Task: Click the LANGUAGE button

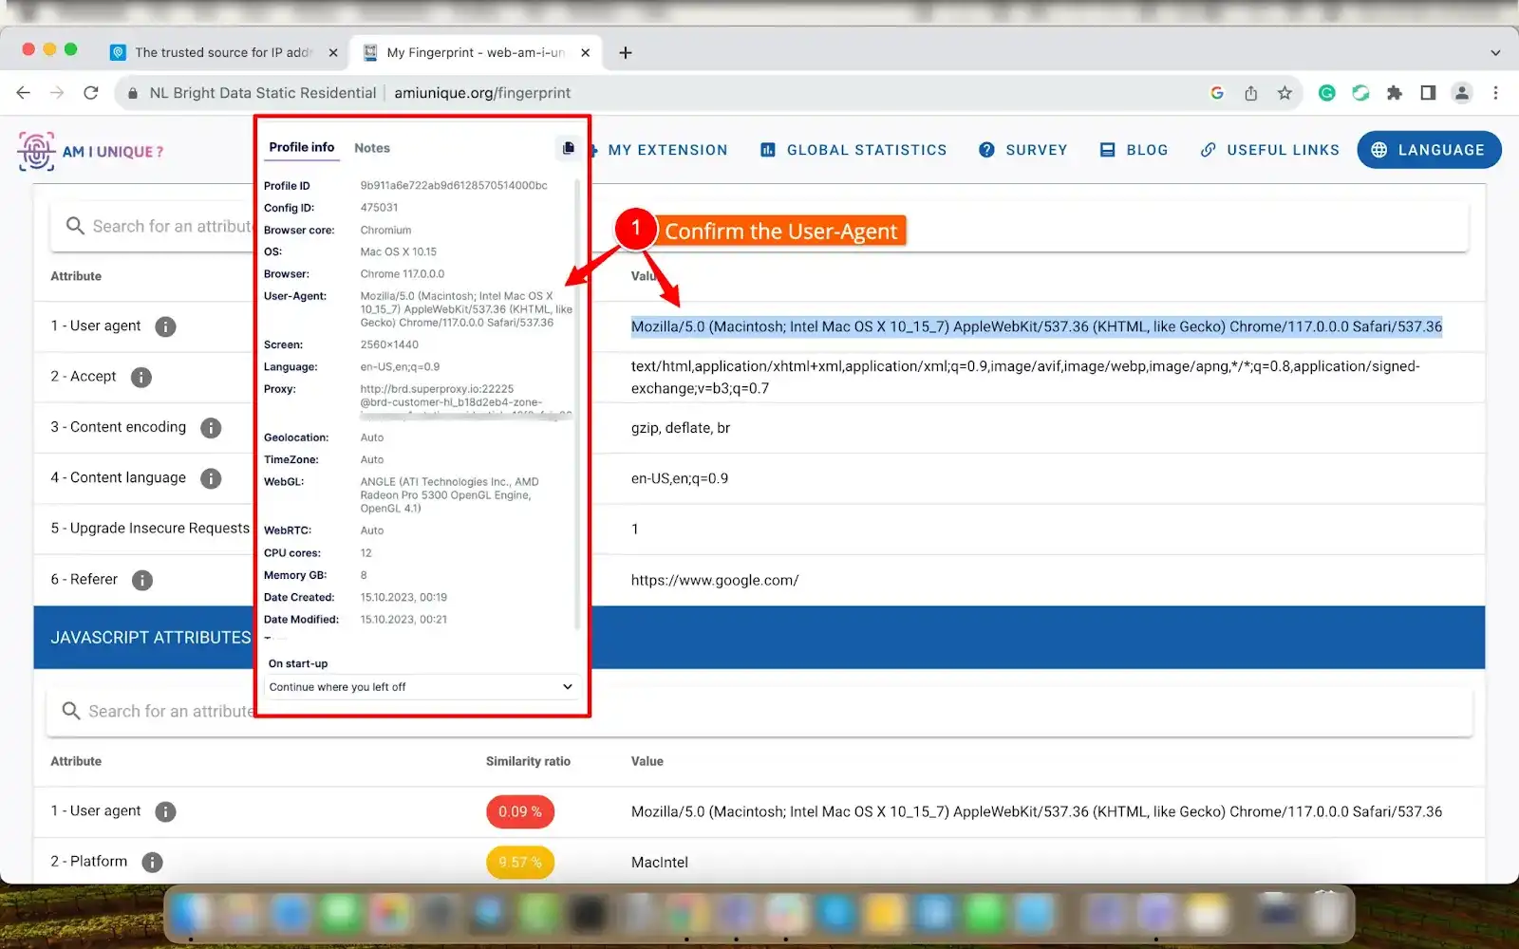Action: click(1429, 150)
